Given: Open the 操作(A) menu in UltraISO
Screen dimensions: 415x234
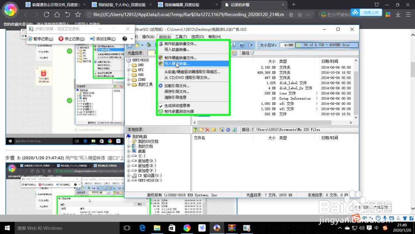Looking at the screenshot, I should point(148,37).
